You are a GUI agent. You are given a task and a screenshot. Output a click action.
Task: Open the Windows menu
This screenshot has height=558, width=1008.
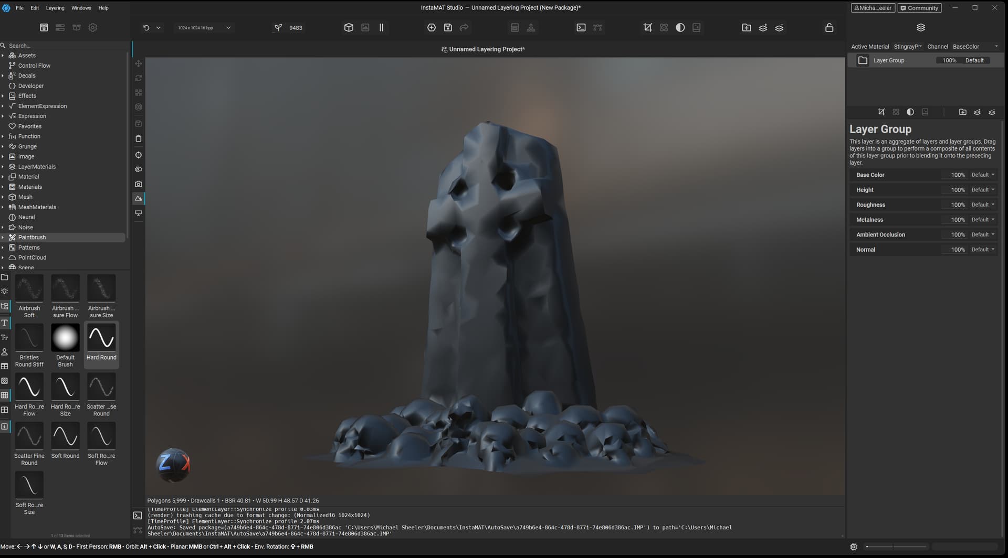tap(81, 8)
